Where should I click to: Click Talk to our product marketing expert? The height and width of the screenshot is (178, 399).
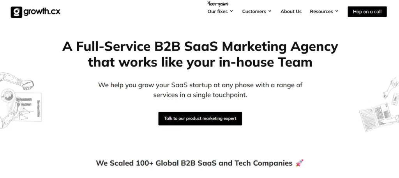[x=200, y=118]
